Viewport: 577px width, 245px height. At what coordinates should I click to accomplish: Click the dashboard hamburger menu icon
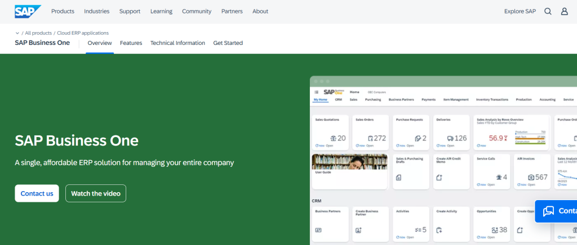point(317,92)
